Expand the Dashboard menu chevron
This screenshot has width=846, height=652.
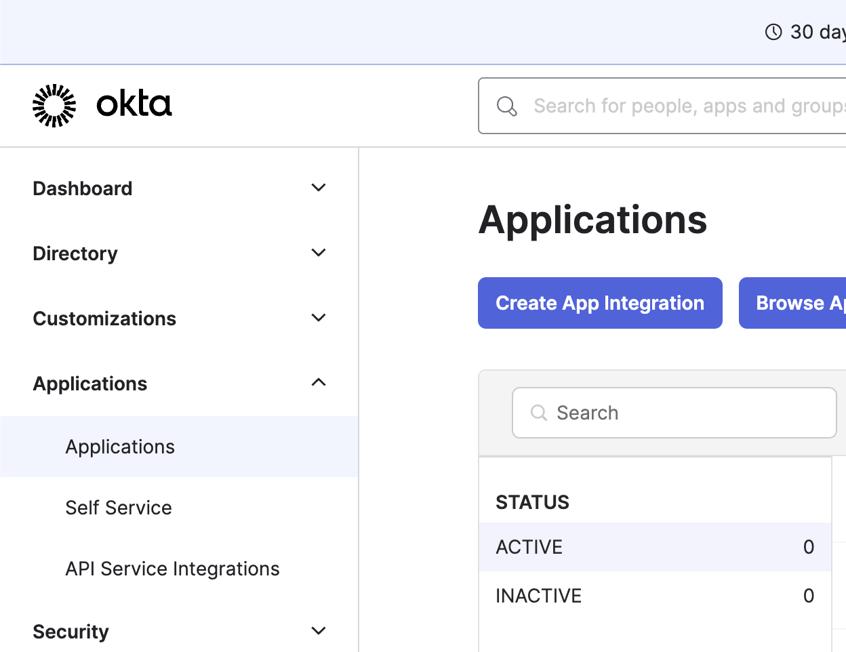point(319,188)
